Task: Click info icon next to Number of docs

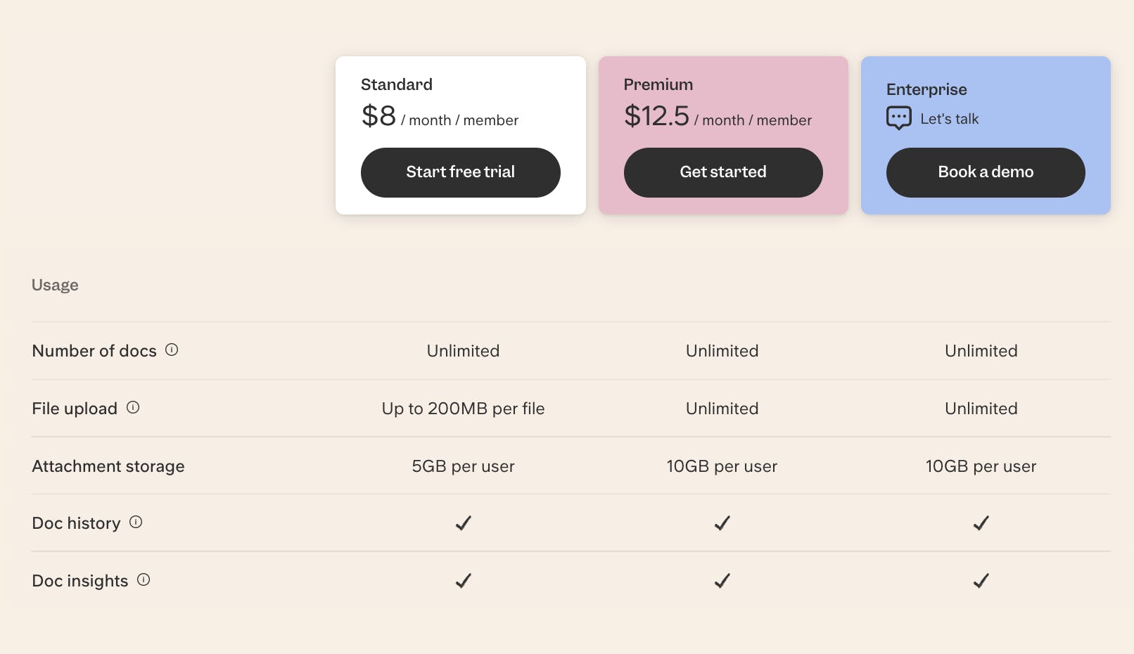Action: (172, 350)
